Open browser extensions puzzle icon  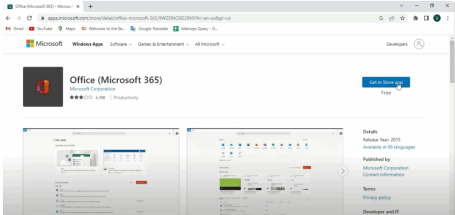coord(415,18)
